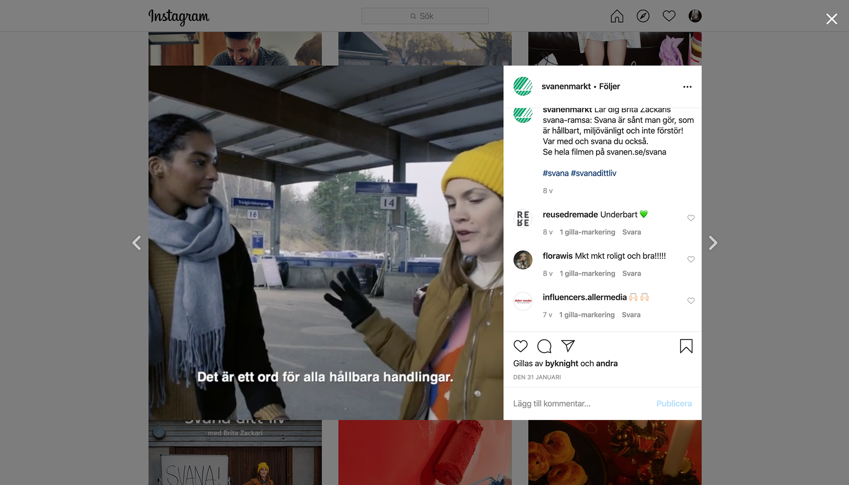The image size is (849, 485).
Task: Share the post via paper plane icon
Action: click(x=568, y=346)
